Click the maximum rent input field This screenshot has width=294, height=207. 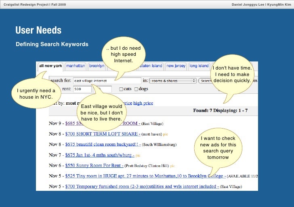[103, 89]
